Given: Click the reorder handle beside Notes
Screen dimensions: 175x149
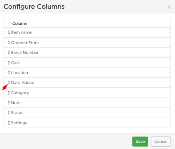Looking at the screenshot, I should point(9,103).
